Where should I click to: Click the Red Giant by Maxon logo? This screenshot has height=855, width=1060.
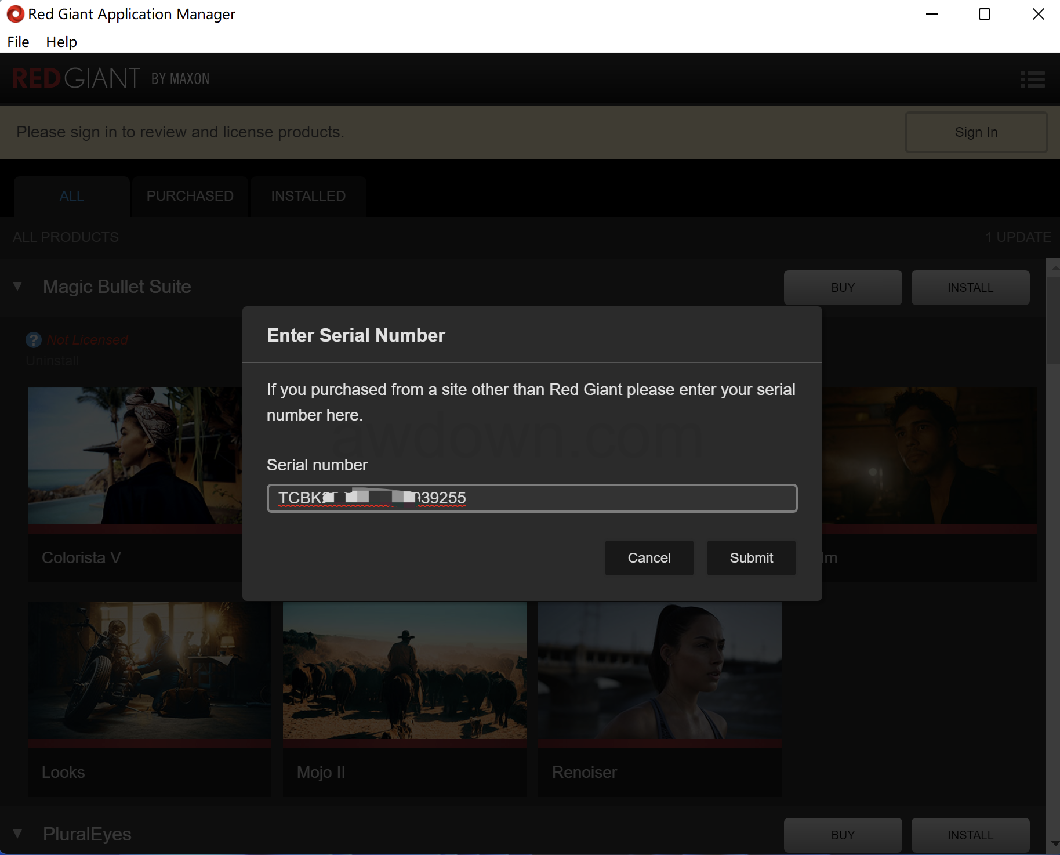(x=111, y=78)
